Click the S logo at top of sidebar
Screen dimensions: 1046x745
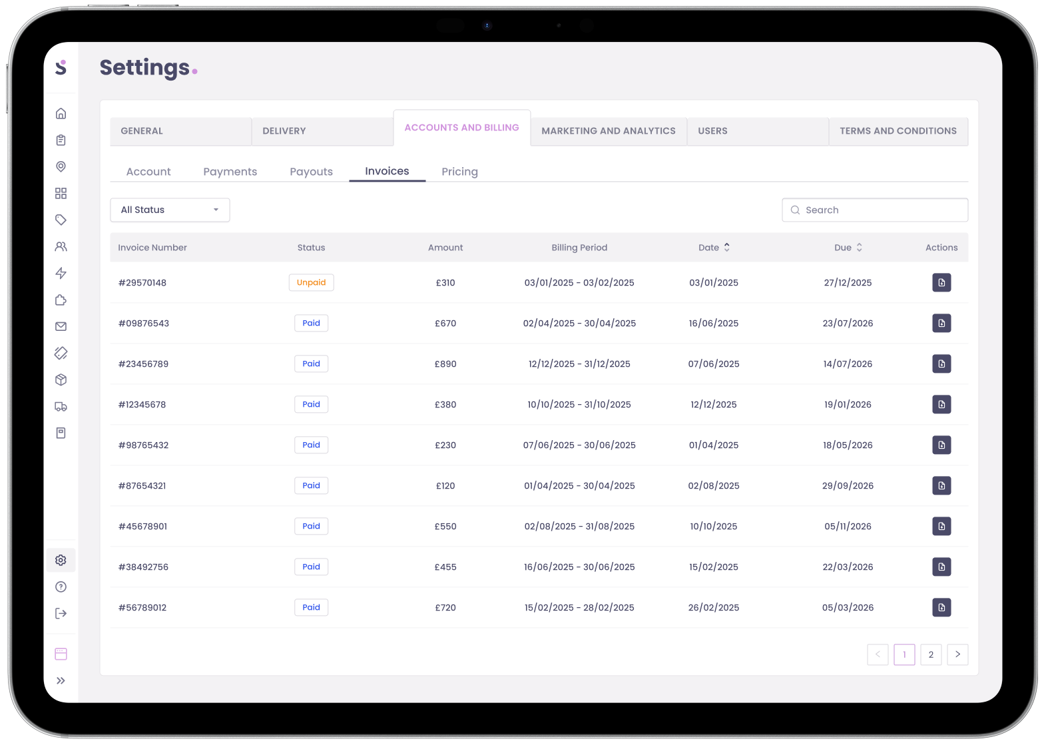[61, 67]
